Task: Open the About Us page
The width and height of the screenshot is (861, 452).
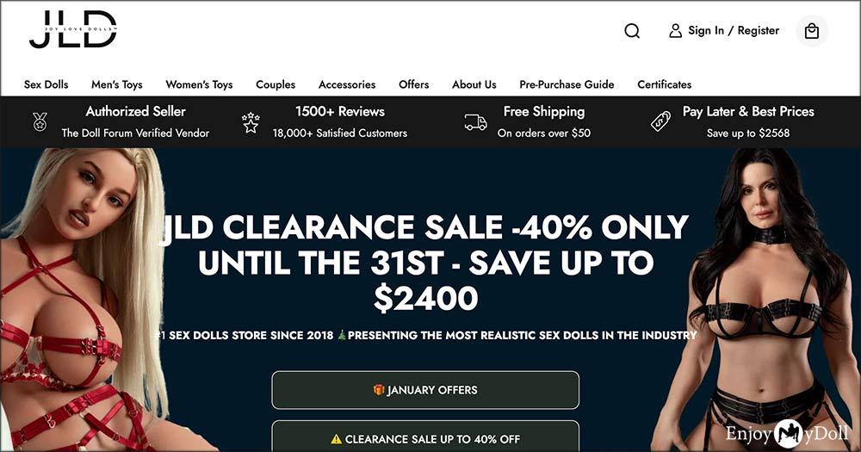Action: (x=474, y=84)
